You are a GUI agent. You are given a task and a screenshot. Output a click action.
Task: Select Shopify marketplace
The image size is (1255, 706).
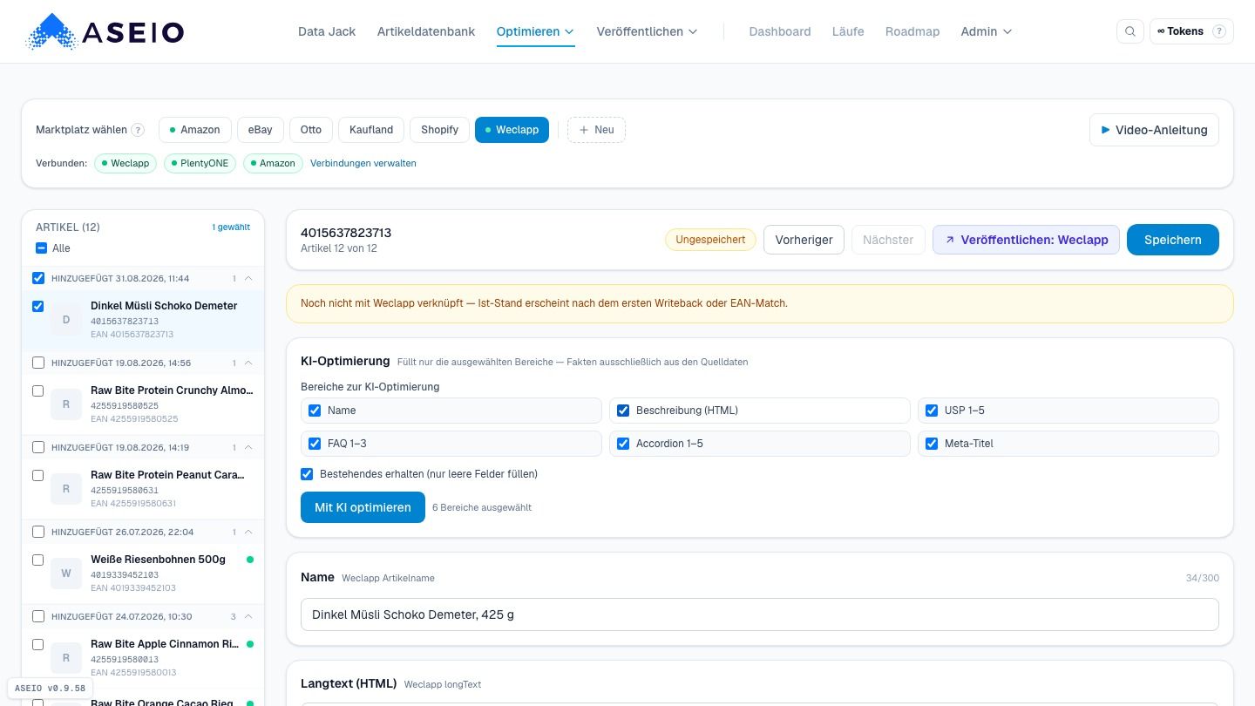click(439, 130)
